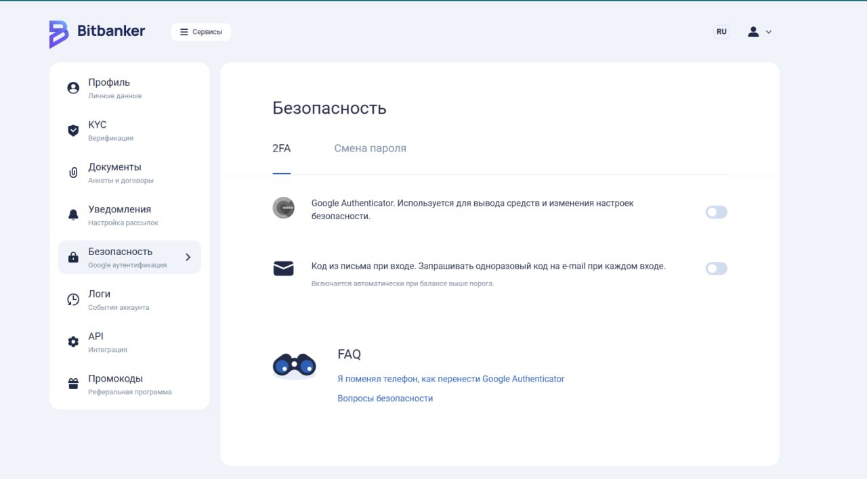The height and width of the screenshot is (479, 867).
Task: Click the Promo codes gift icon
Action: pyautogui.click(x=73, y=384)
